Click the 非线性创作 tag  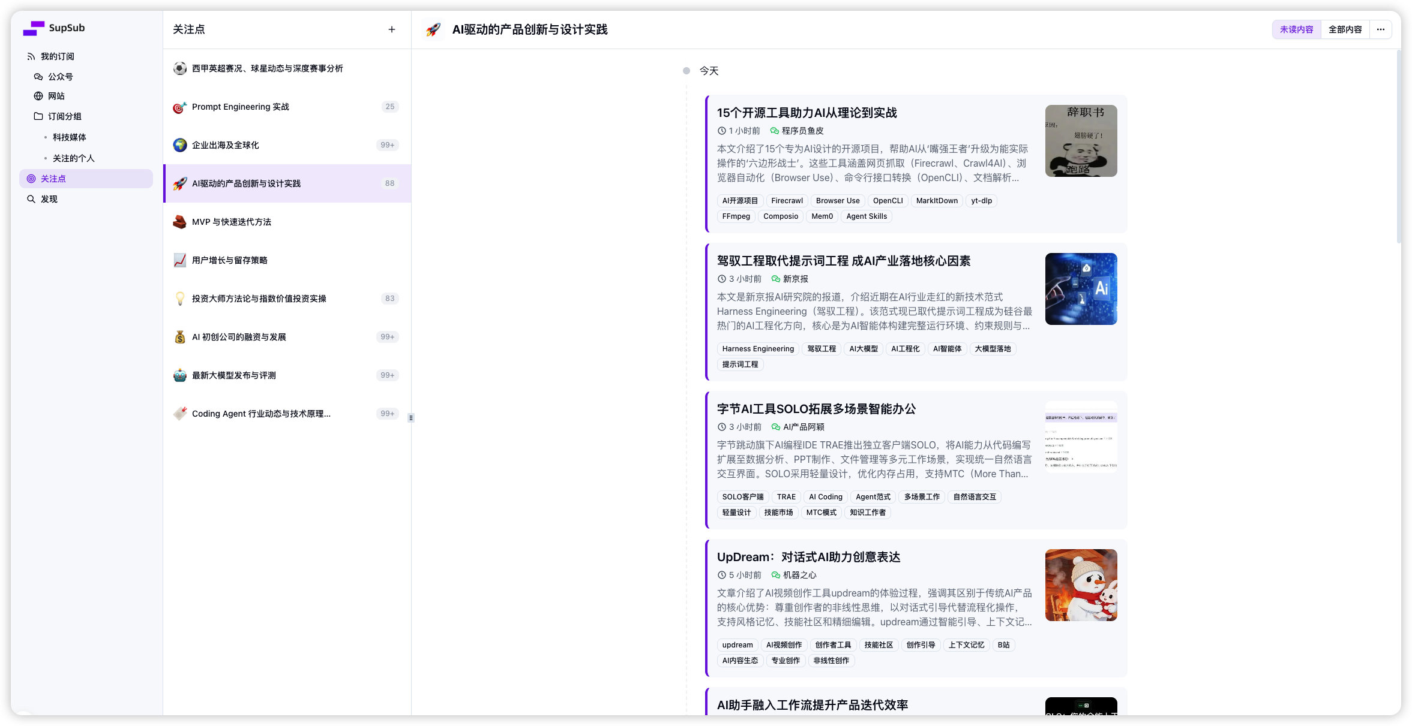(x=831, y=661)
